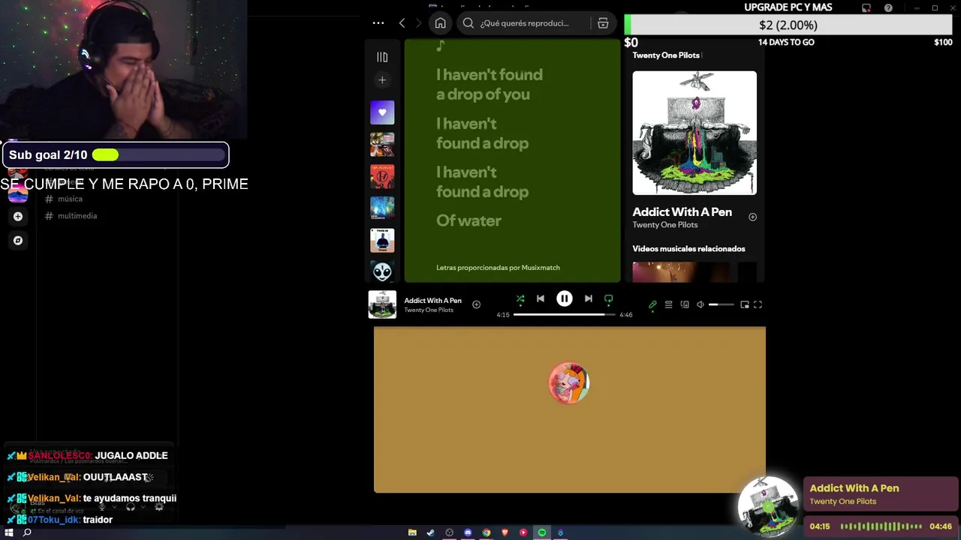This screenshot has height=540, width=961.
Task: Toggle shuffle playback
Action: click(520, 298)
